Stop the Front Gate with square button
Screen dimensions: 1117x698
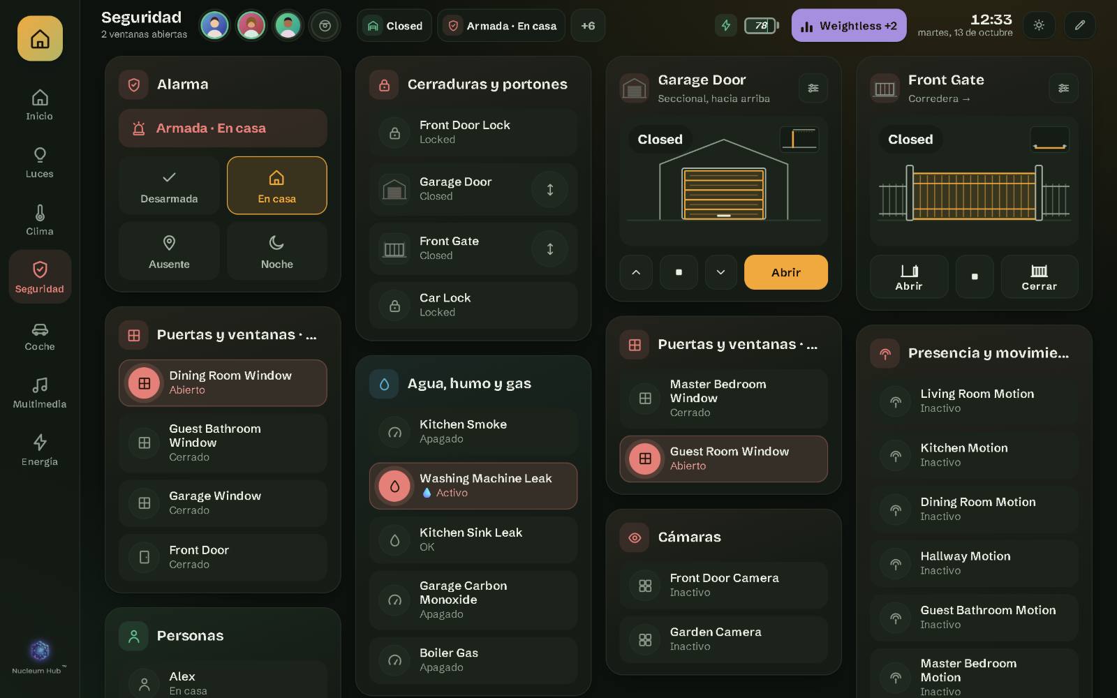[975, 276]
